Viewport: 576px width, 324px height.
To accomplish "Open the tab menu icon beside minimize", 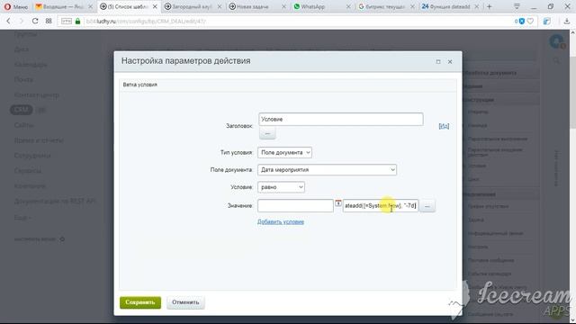I will pos(517,6).
